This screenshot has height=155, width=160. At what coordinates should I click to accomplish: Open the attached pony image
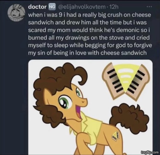[90, 107]
